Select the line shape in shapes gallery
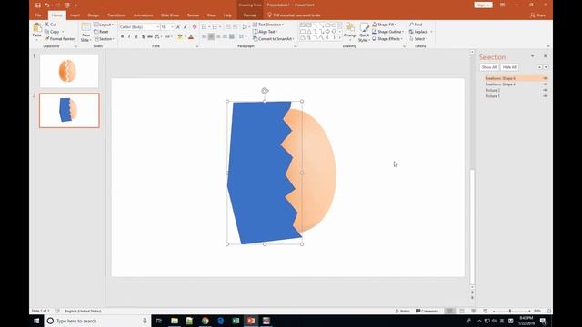This screenshot has height=327, width=582. tap(316, 25)
